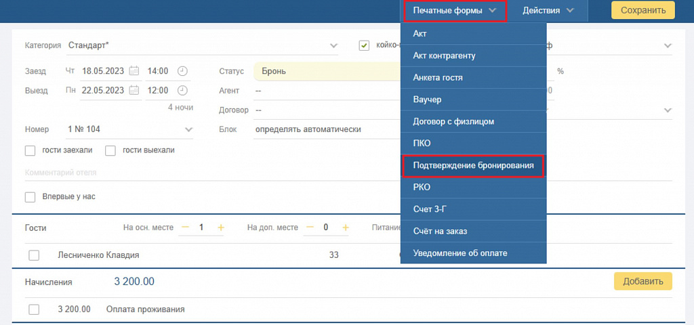Select Оплата проживания charge checkbox

click(34, 309)
